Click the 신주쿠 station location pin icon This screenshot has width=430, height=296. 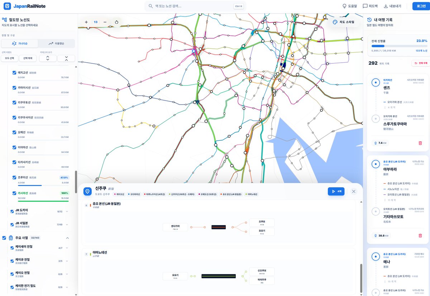click(87, 191)
